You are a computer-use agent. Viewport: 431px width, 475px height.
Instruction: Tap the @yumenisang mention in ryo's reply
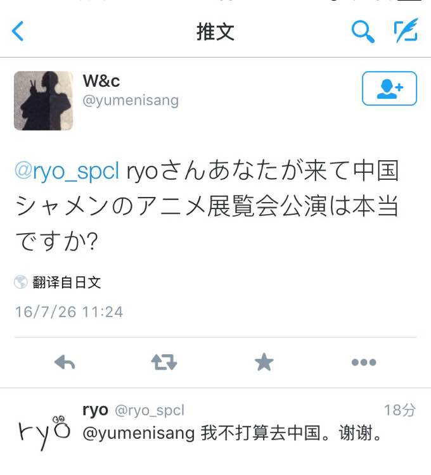click(x=139, y=433)
